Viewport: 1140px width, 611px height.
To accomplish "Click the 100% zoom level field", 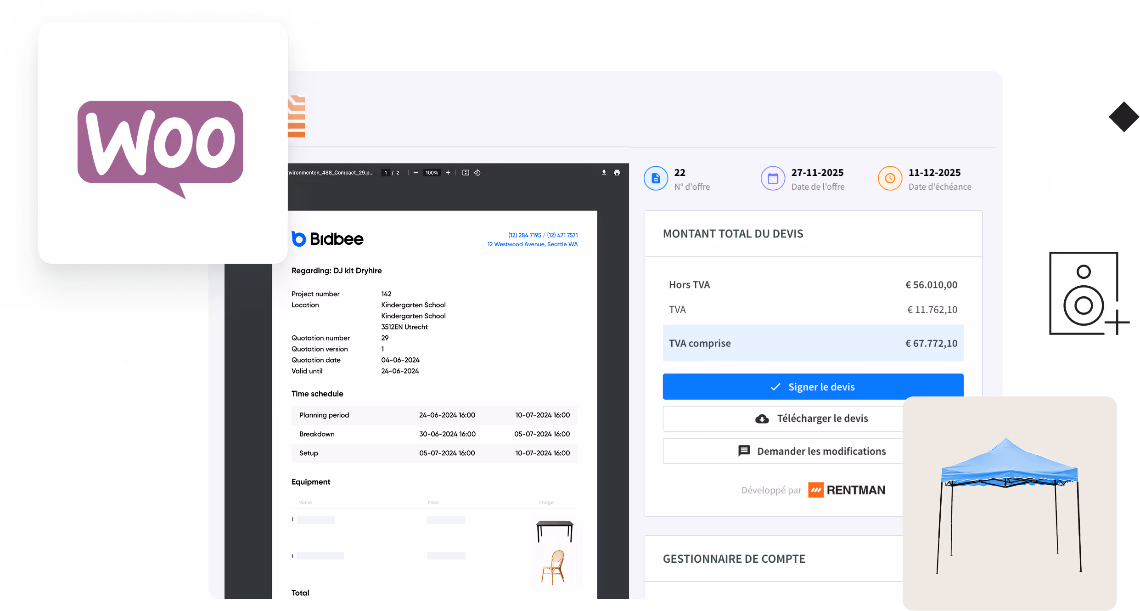I will tap(432, 173).
